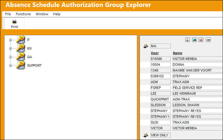Click name field DONNA
This screenshot has height=140, width=223.
click(x=198, y=65)
